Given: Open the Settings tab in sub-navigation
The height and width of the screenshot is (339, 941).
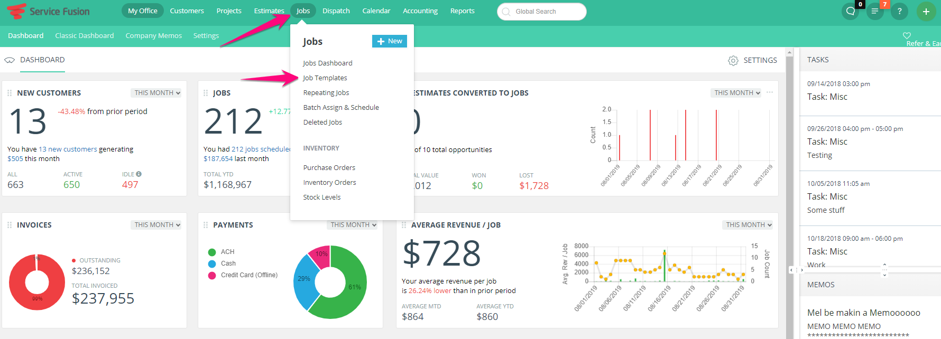Looking at the screenshot, I should [x=206, y=36].
